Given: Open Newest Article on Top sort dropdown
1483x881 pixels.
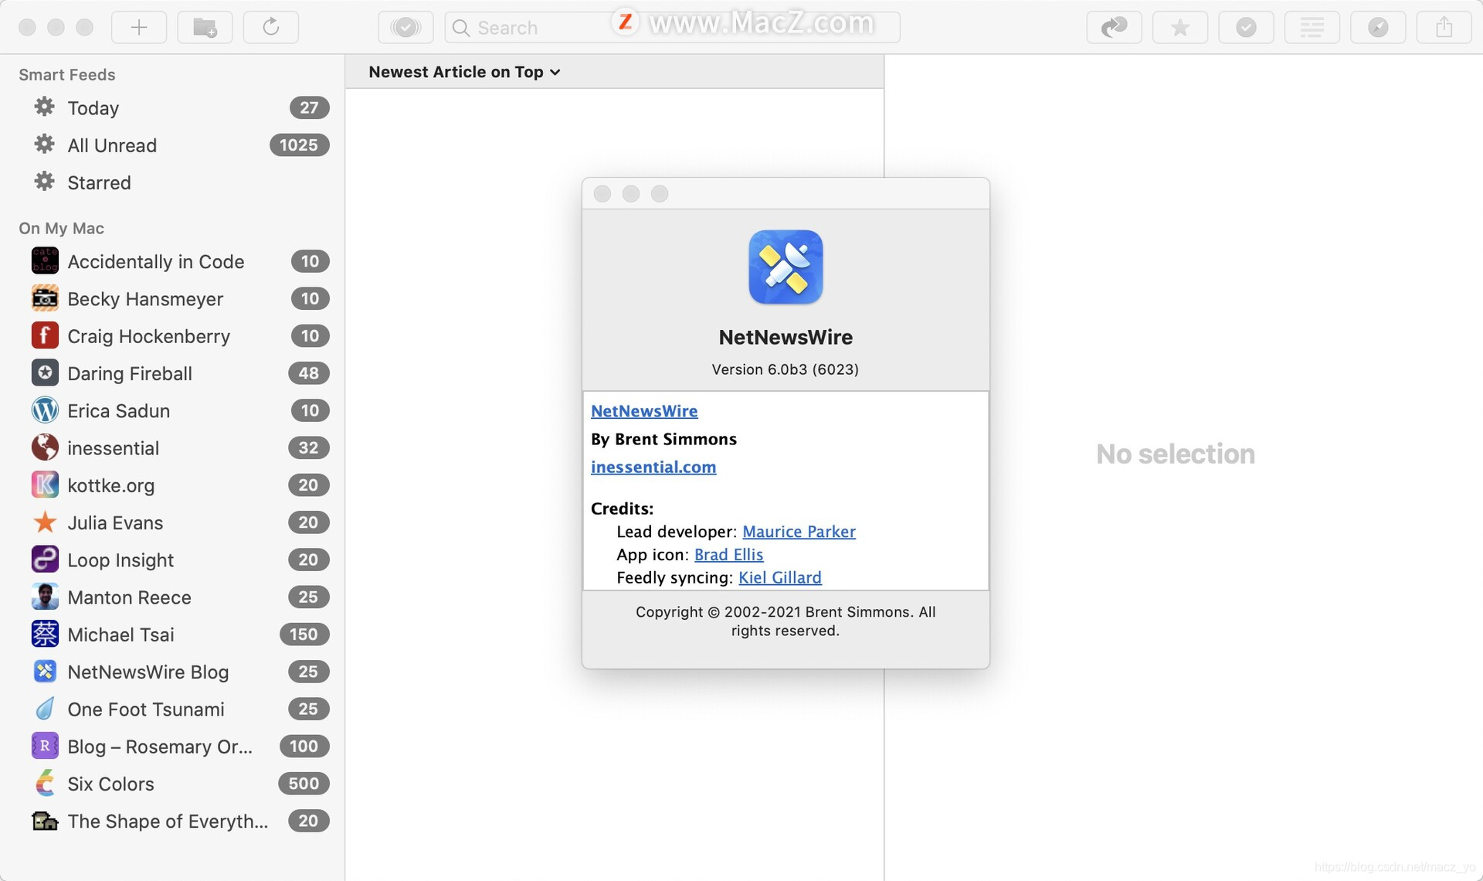Looking at the screenshot, I should pyautogui.click(x=464, y=72).
